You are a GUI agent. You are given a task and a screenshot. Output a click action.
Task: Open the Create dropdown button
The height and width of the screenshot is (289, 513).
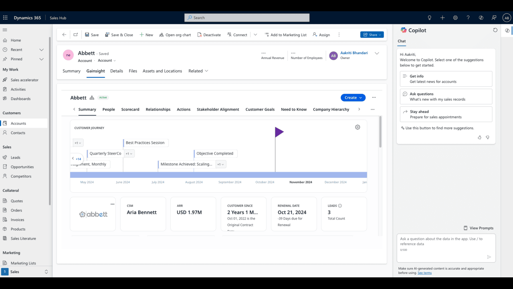click(353, 98)
